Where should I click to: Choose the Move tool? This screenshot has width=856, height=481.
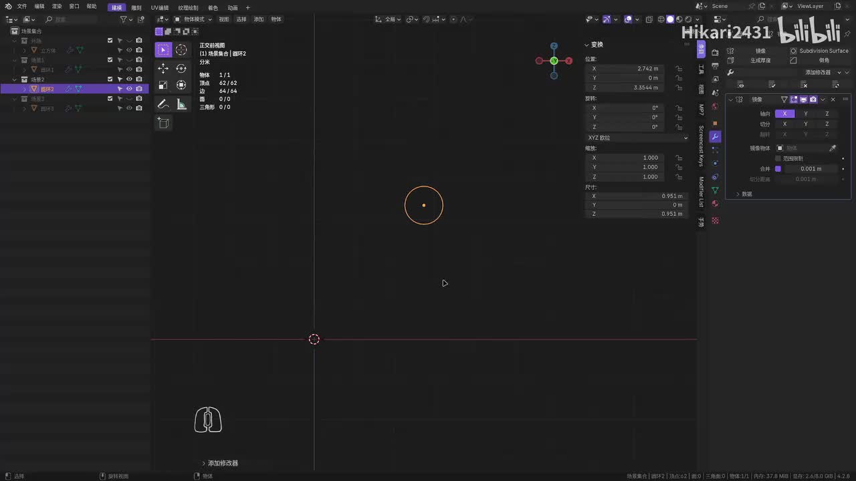click(x=163, y=68)
